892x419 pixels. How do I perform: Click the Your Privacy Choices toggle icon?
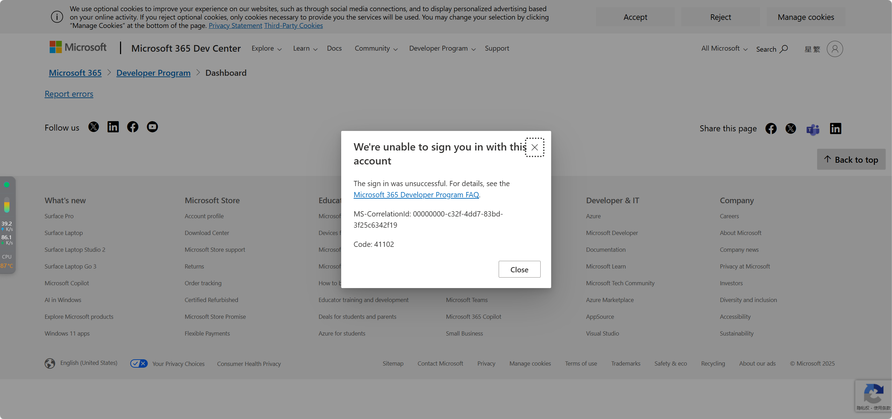pyautogui.click(x=139, y=363)
